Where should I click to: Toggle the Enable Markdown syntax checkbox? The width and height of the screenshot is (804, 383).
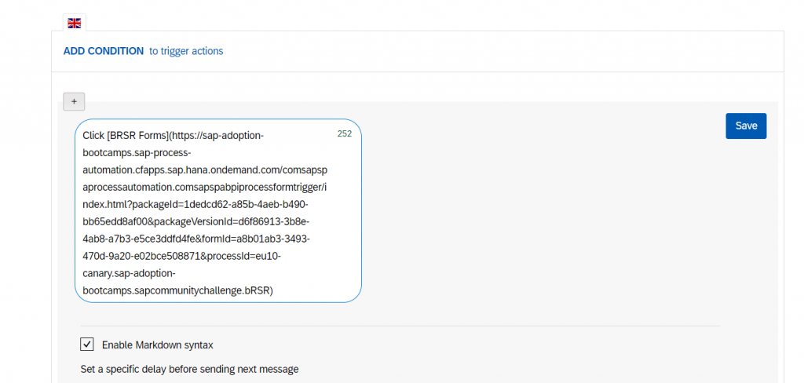pos(86,345)
